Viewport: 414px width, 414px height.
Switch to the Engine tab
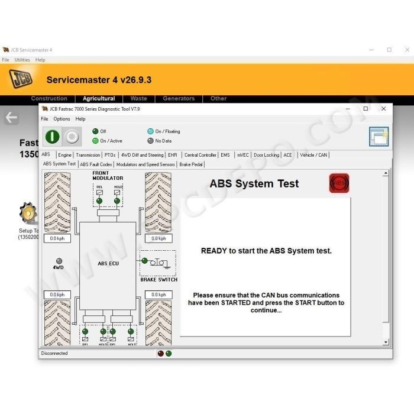64,155
